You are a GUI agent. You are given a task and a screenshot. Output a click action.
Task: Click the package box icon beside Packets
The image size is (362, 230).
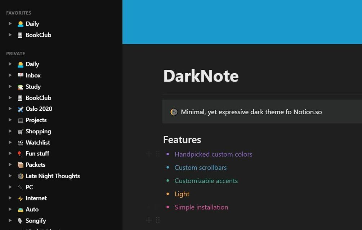[x=21, y=165]
